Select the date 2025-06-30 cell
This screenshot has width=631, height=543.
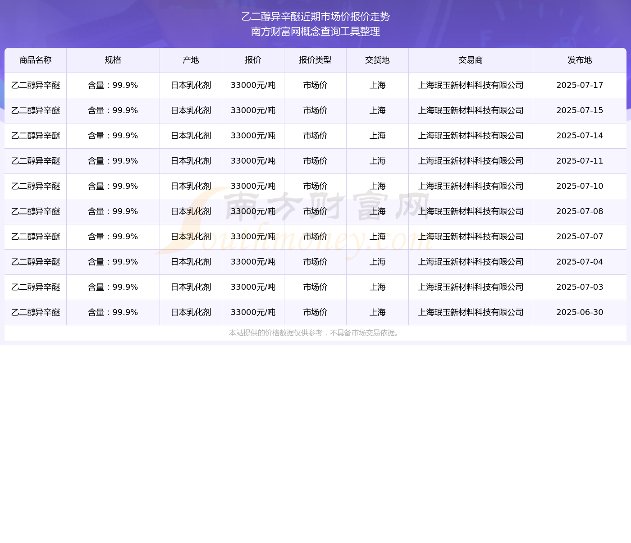point(580,312)
